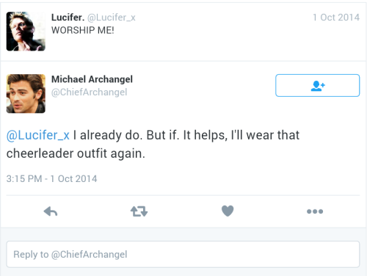Open Michael Archangel's avatar photo
The image size is (367, 276).
point(26,94)
